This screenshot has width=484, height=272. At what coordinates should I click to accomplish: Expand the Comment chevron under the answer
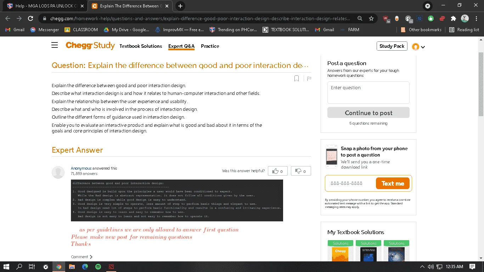(91, 257)
